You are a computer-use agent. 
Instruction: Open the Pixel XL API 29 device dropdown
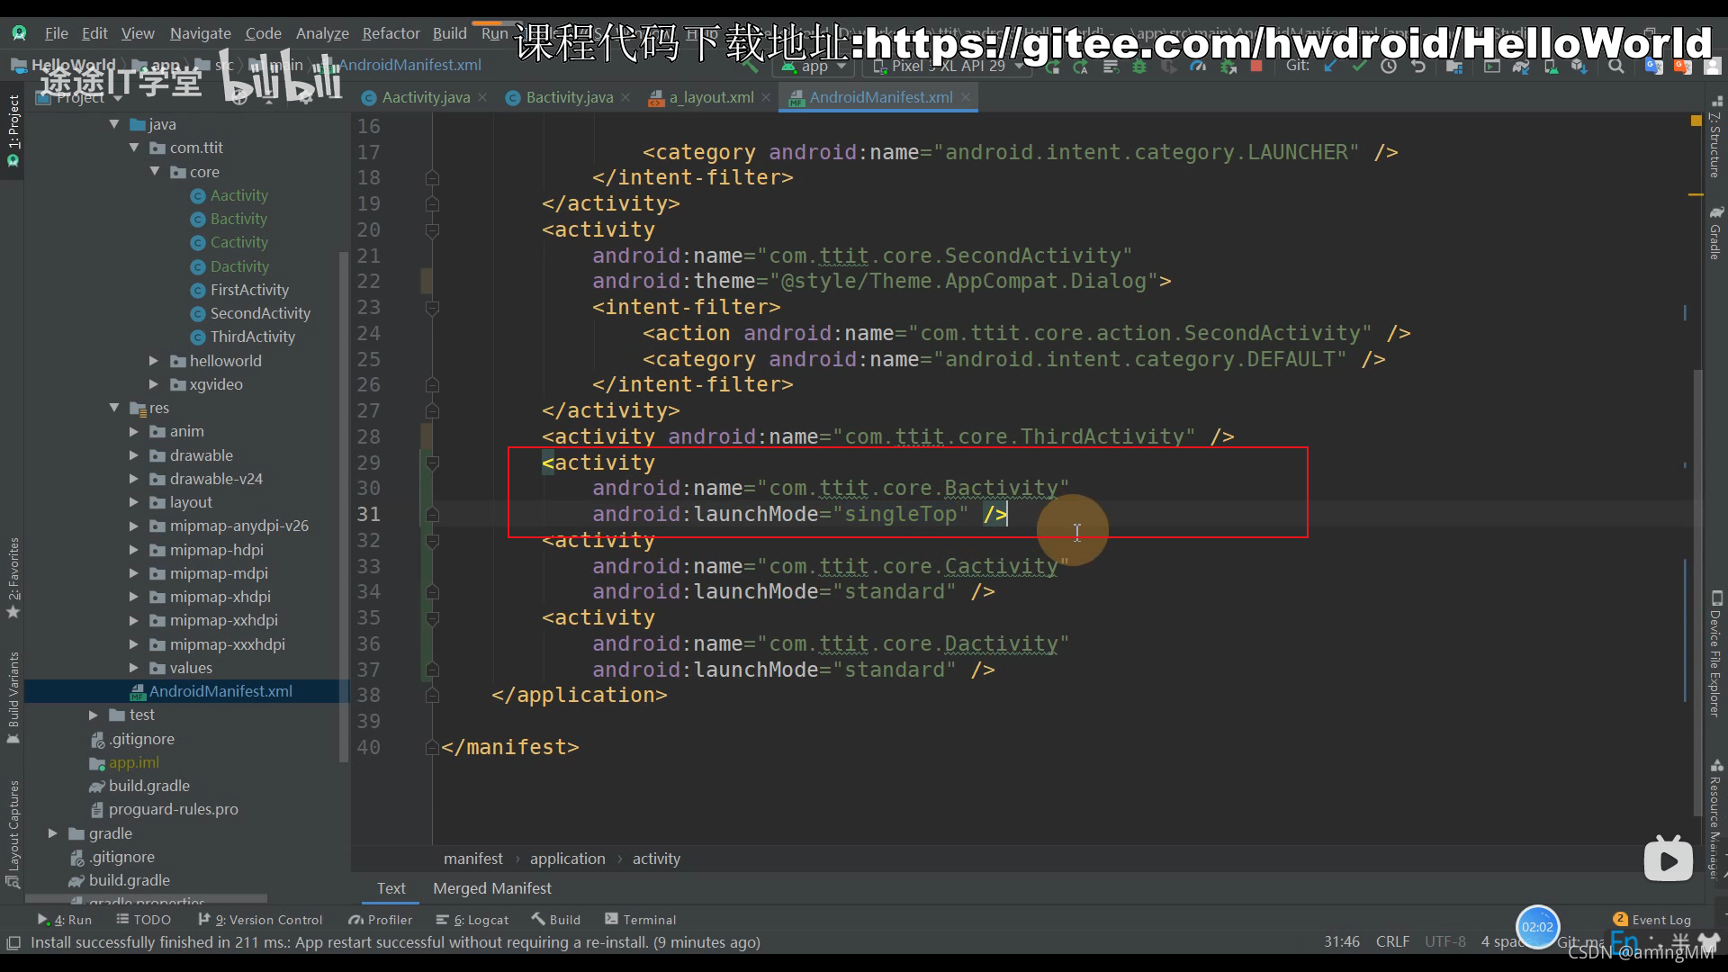948,67
